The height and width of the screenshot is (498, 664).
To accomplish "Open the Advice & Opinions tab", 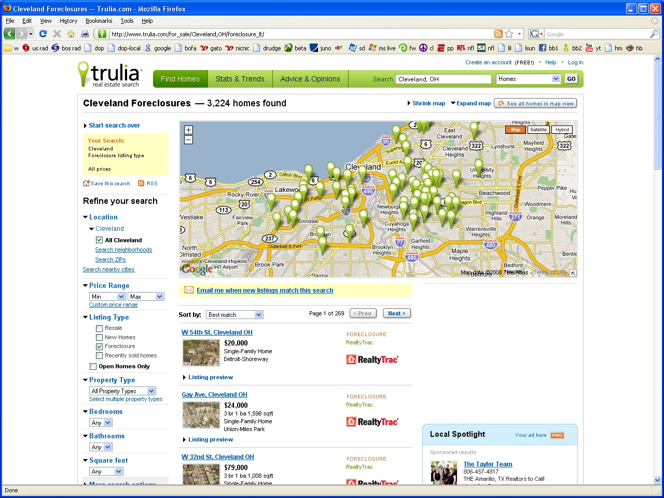I will pyautogui.click(x=310, y=79).
